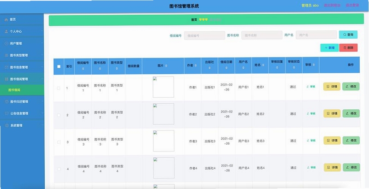Screen dimensions: 369x189
Task: Open 详情 for row 1
Action: coord(332,87)
